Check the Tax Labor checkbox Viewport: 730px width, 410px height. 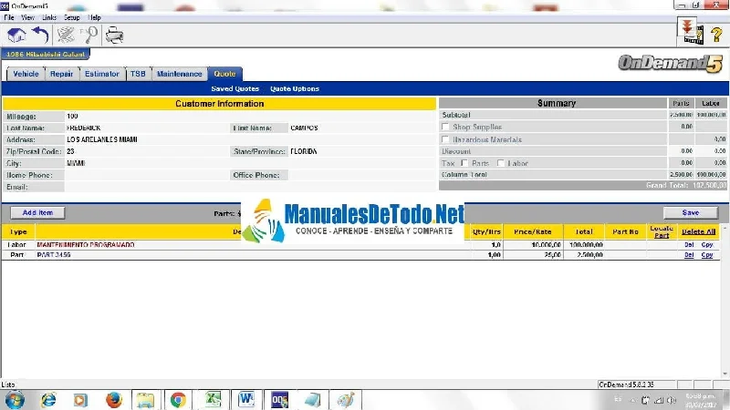point(501,163)
